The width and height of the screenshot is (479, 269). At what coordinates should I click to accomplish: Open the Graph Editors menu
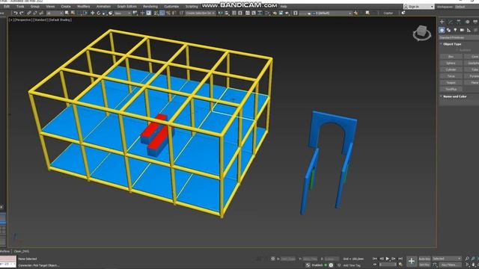pyautogui.click(x=126, y=7)
